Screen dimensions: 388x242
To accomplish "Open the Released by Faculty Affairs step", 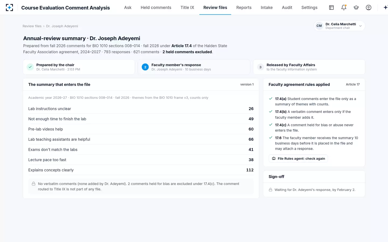I will coord(309,67).
